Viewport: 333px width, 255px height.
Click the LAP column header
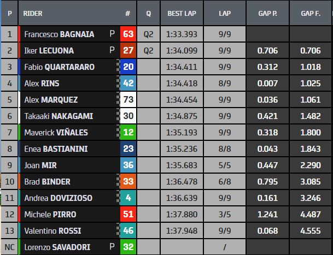click(224, 12)
